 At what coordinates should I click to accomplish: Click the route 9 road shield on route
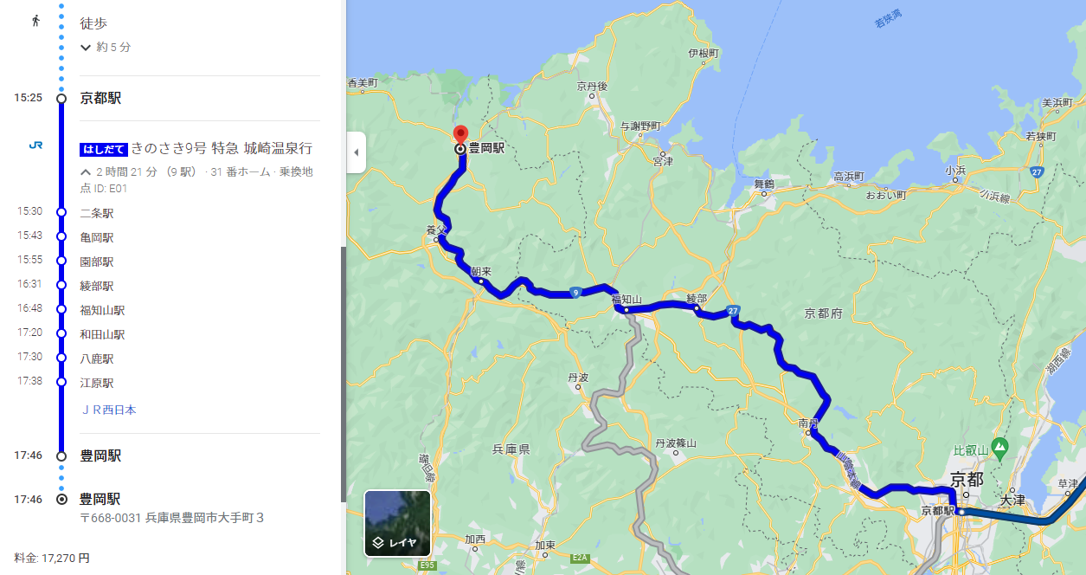tap(575, 293)
